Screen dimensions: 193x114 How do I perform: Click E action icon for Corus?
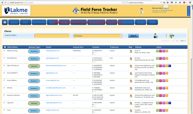pyautogui.click(x=157, y=110)
